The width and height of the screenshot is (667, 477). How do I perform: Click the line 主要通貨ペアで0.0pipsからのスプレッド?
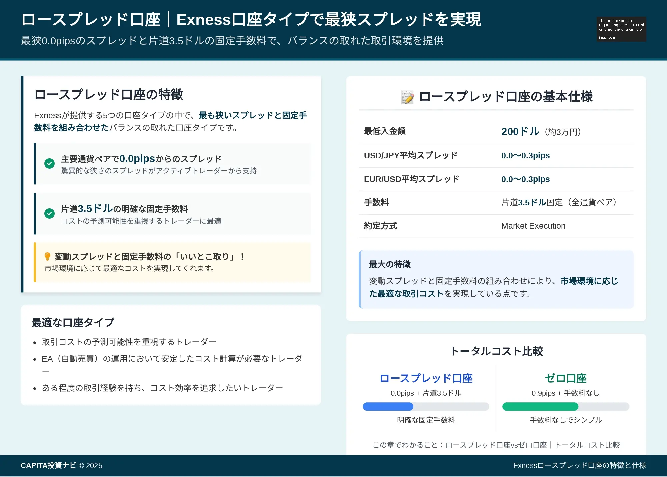point(141,159)
